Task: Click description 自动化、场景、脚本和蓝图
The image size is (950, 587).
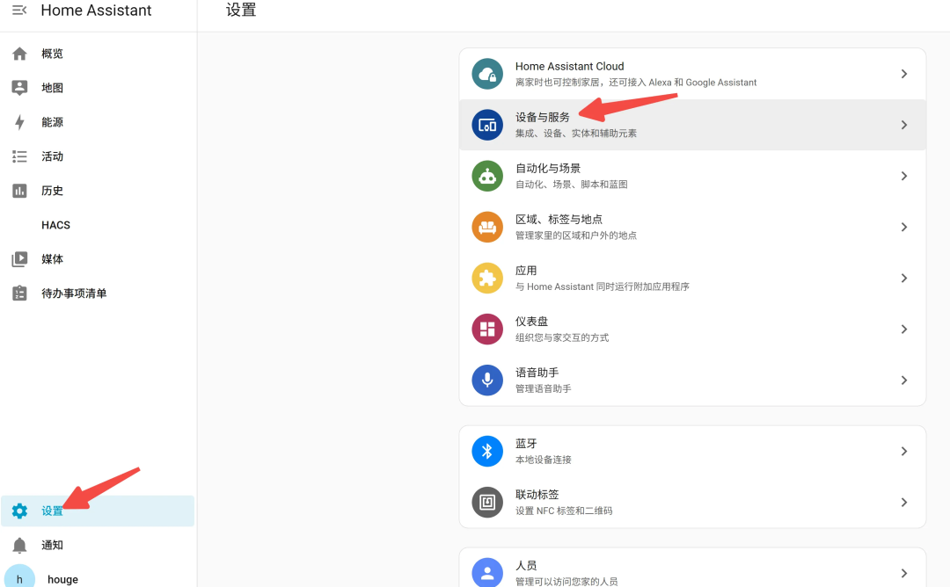Action: tap(572, 185)
